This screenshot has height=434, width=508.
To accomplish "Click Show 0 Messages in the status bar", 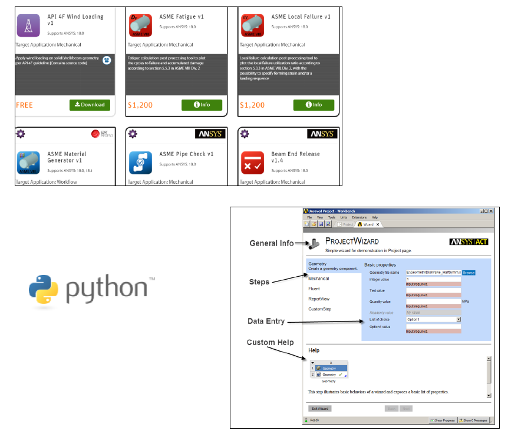I will pos(473,420).
